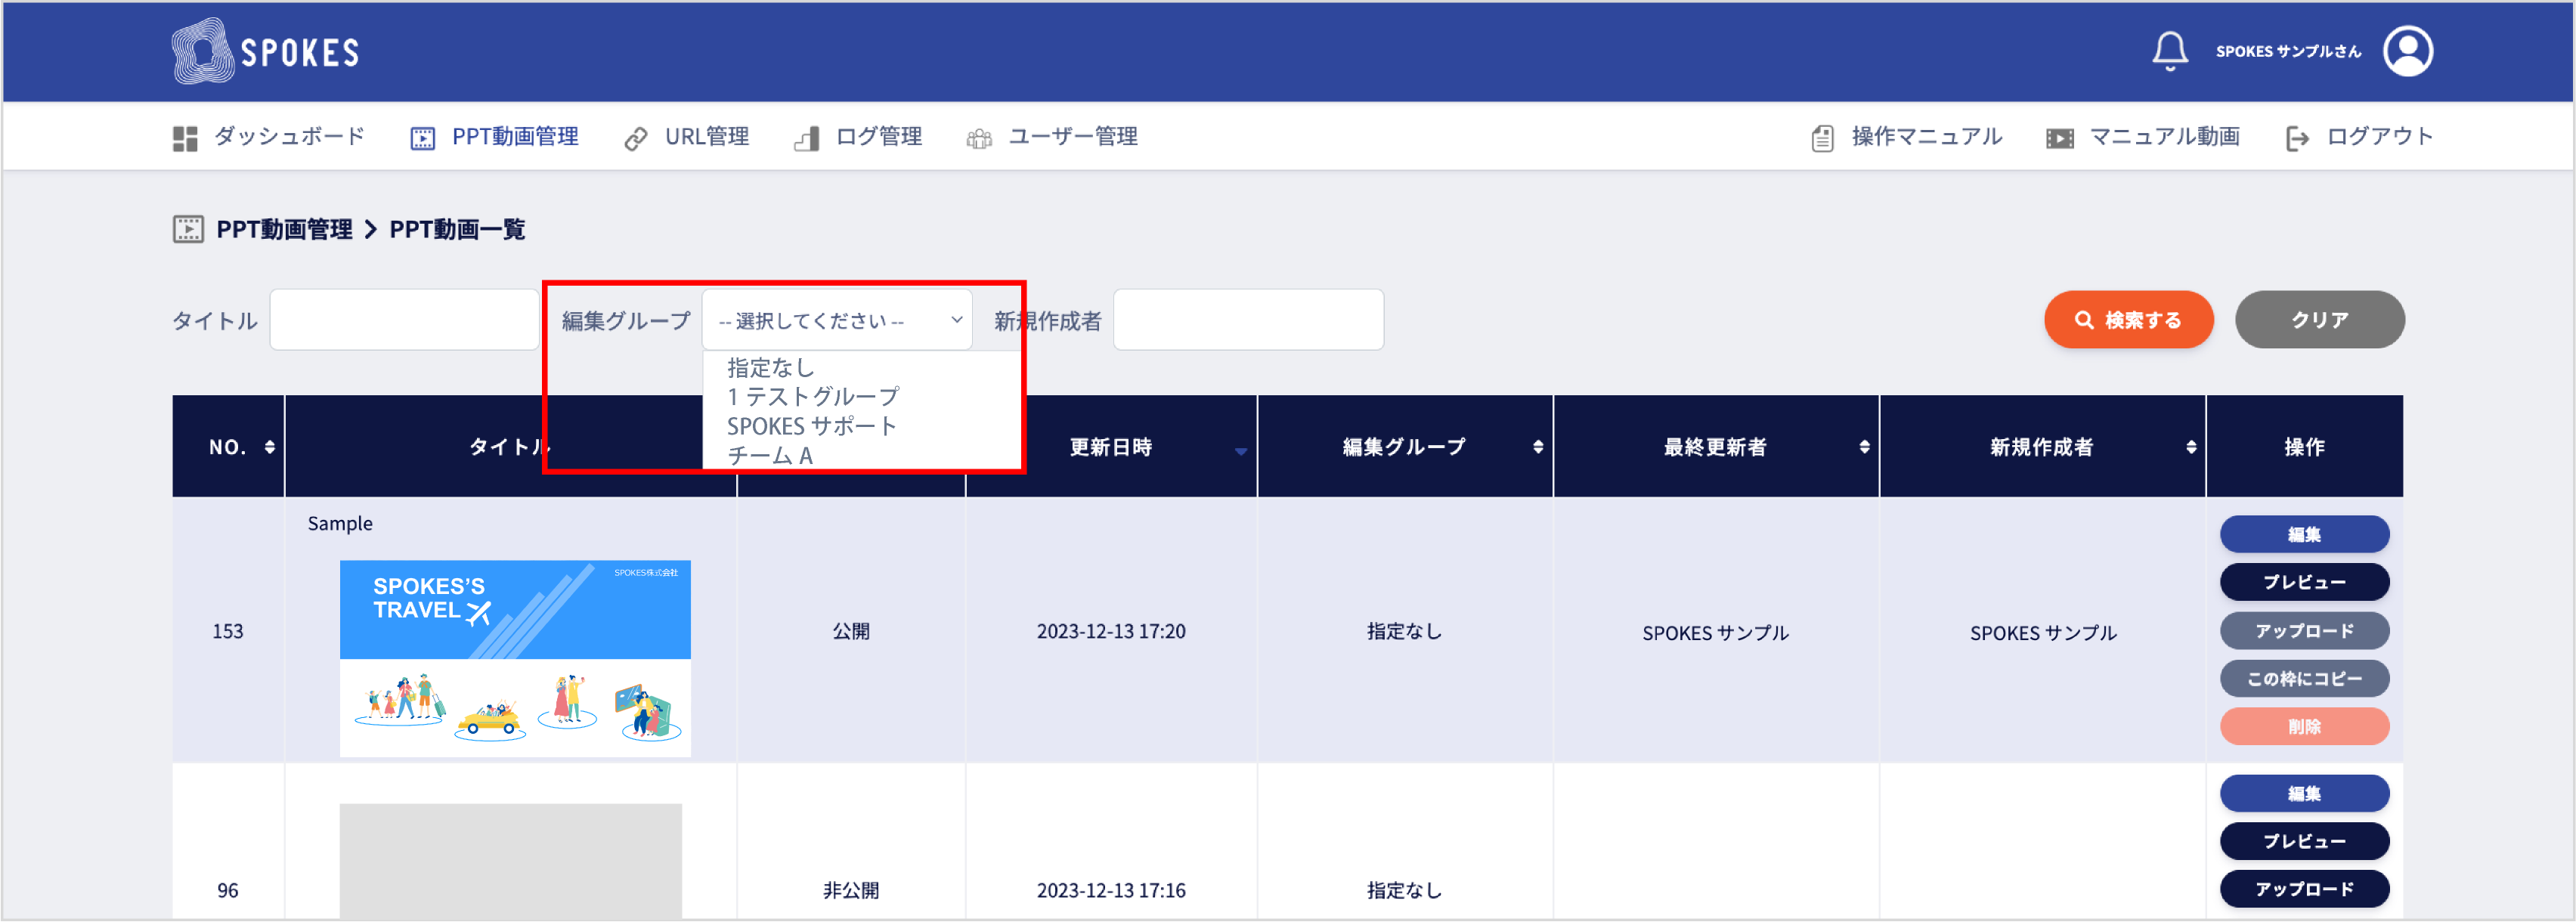
Task: Choose 1 テストグループ option
Action: tap(812, 397)
